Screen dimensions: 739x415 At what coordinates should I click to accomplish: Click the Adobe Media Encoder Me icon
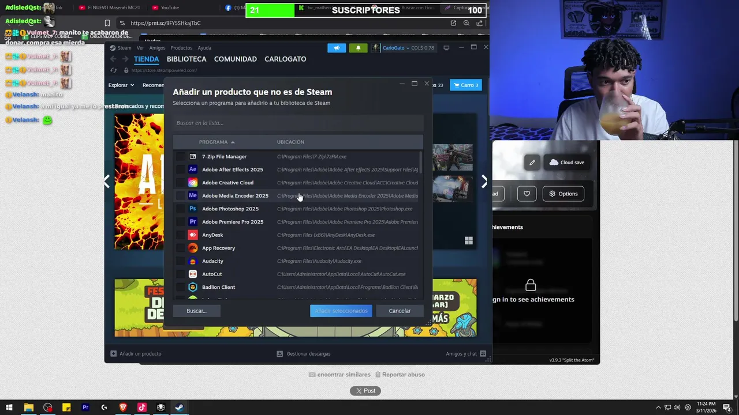coord(193,196)
